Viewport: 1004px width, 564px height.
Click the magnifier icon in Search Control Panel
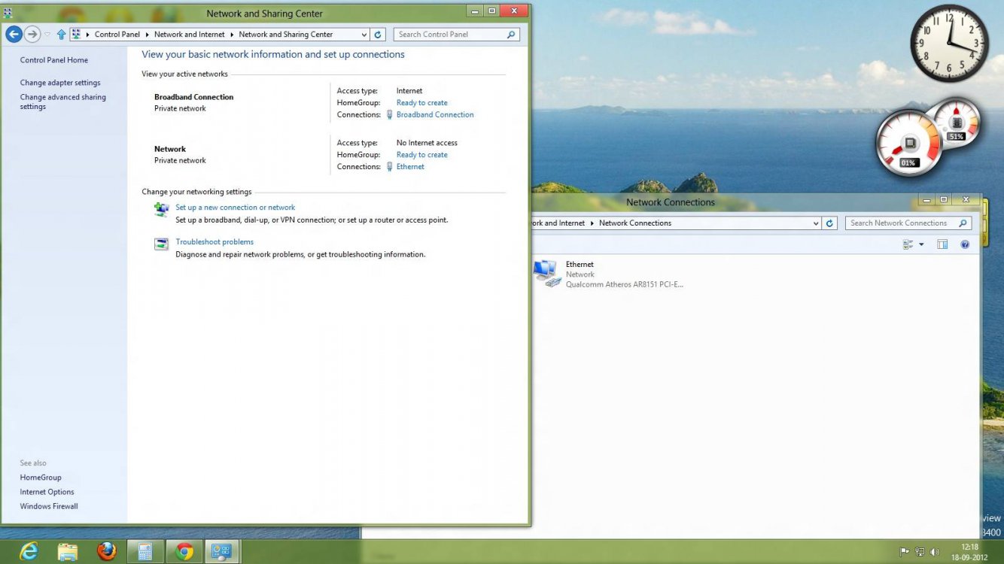(x=511, y=35)
